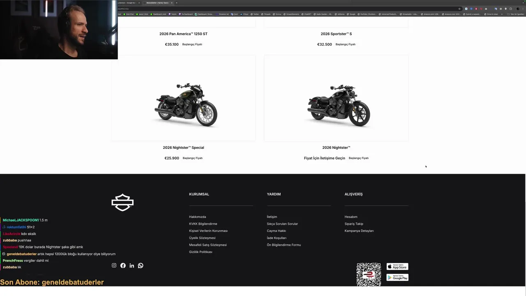This screenshot has height=296, width=526.
Task: Switch to the Google search tab
Action: 129,3
